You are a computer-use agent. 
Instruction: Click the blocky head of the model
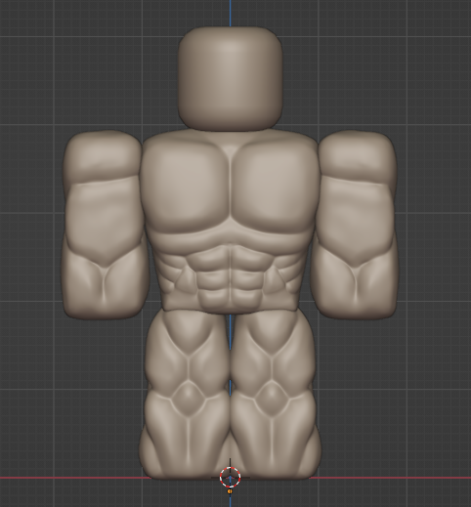click(230, 78)
